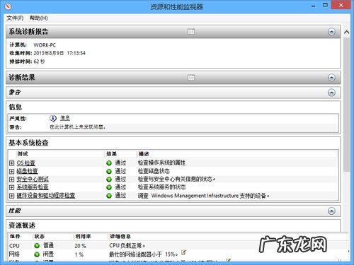
Task: Click the note icon after 15%。
Action: (183, 252)
